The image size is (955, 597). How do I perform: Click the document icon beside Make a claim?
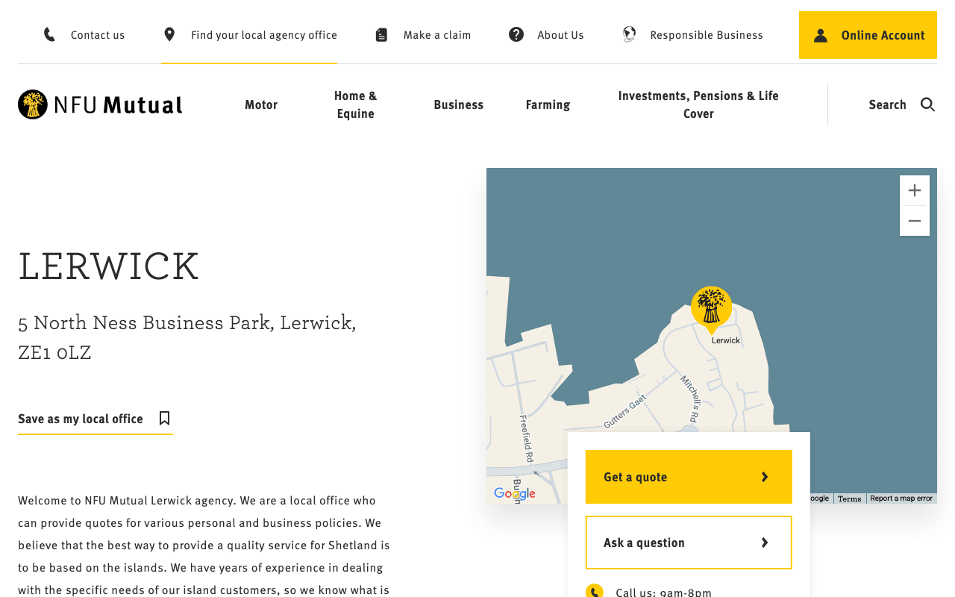tap(381, 34)
